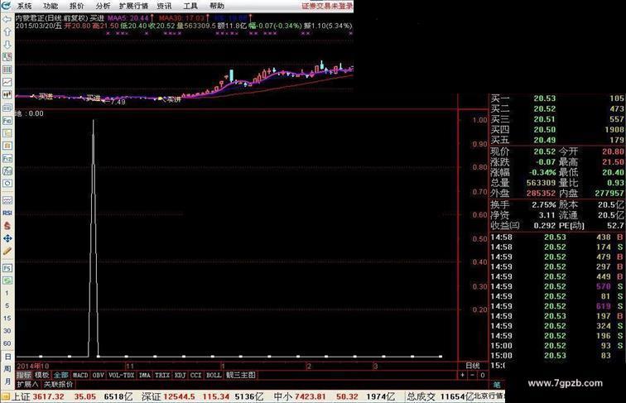The height and width of the screenshot is (403, 626).
Task: Click the F12 icon in left sidebar
Action: pyautogui.click(x=7, y=158)
